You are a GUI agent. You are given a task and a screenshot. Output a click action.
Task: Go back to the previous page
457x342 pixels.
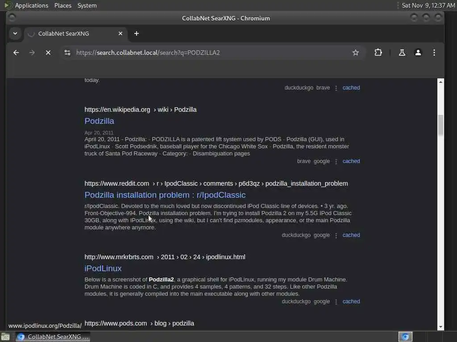pos(16,53)
